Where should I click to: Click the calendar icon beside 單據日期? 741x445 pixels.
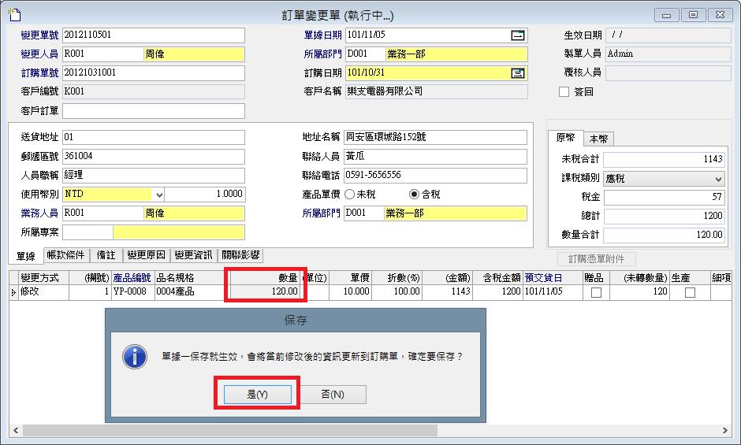(517, 35)
